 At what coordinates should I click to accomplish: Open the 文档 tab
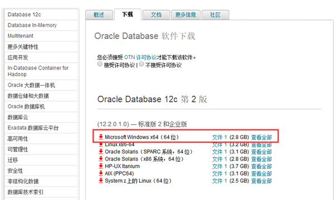tap(156, 15)
